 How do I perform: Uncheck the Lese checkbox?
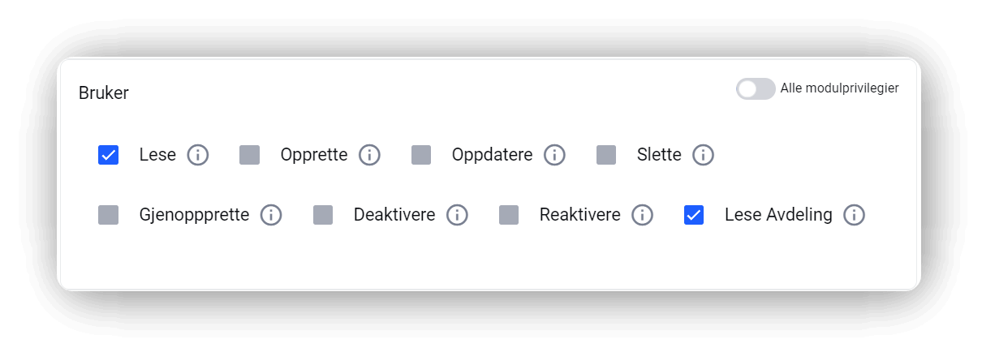[x=109, y=155]
